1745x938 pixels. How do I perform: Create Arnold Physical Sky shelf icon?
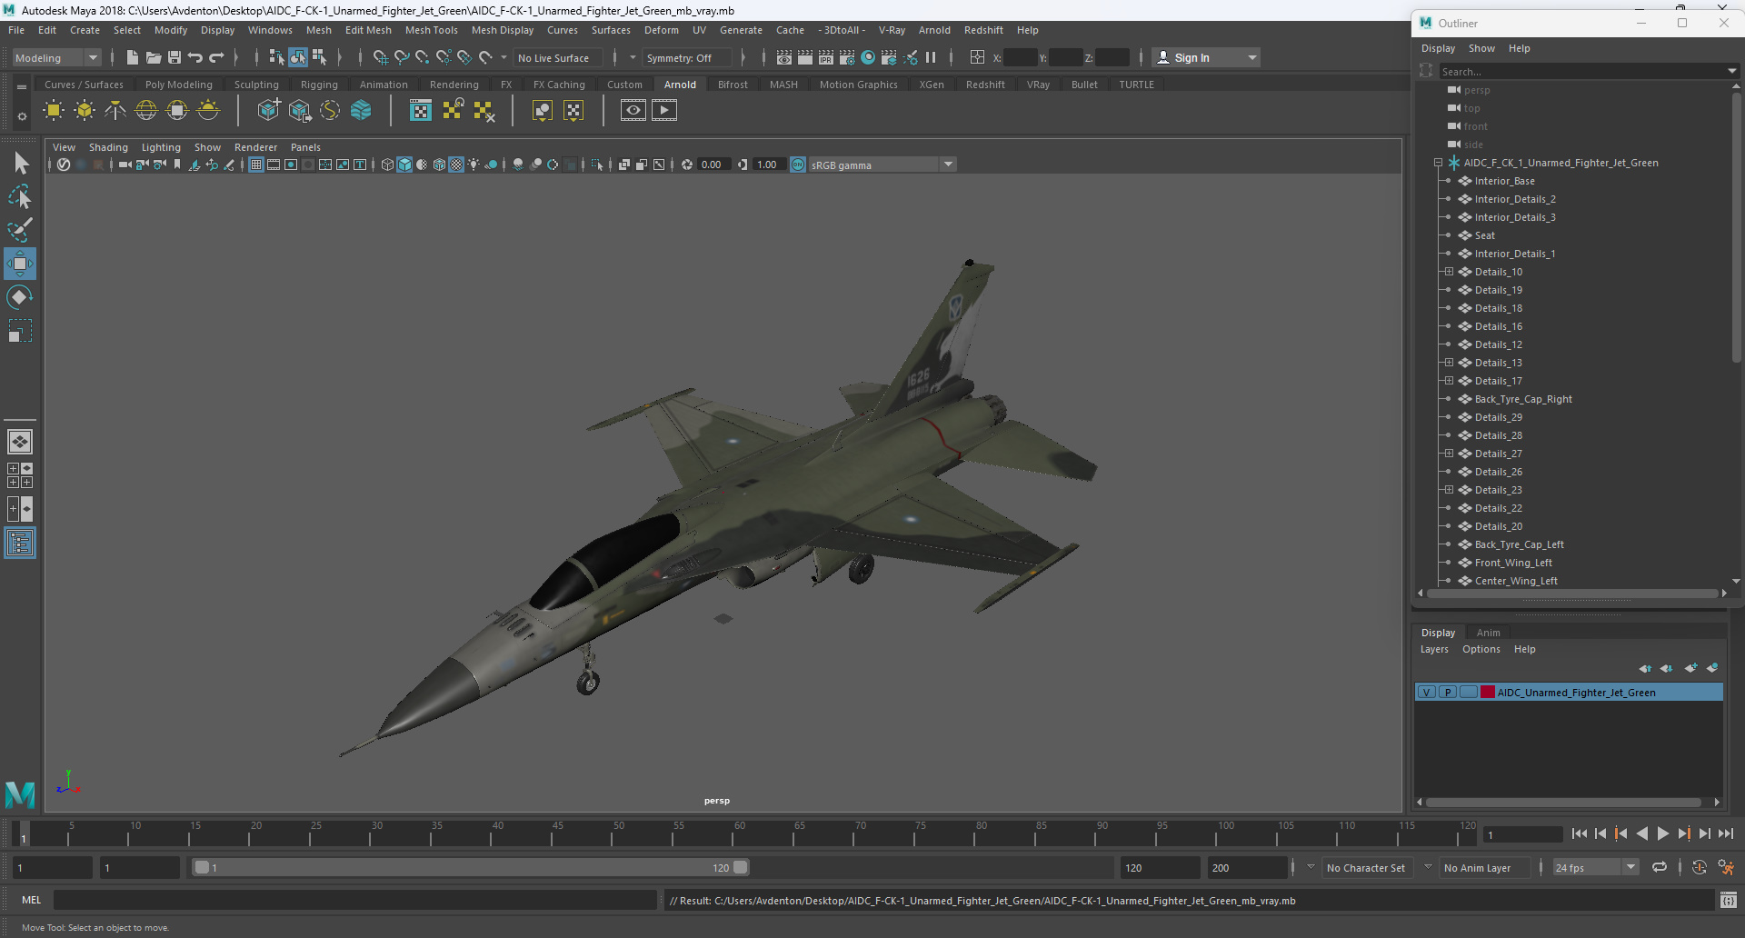point(208,111)
